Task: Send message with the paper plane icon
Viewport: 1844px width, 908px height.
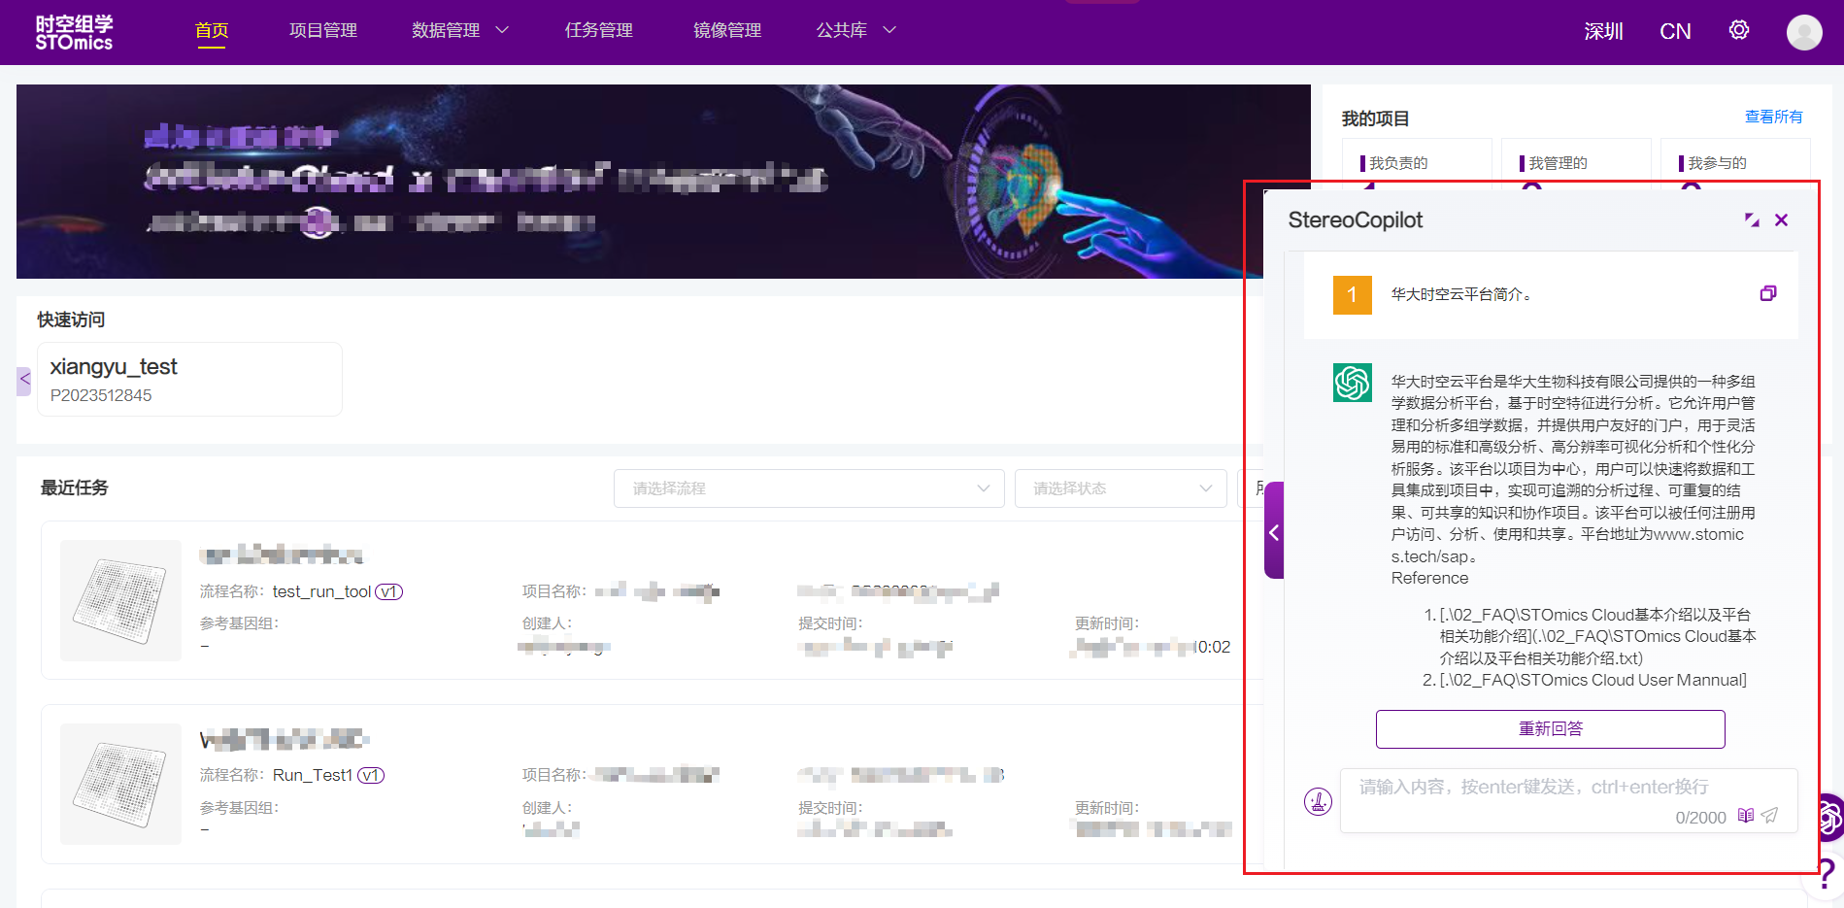Action: tap(1769, 816)
